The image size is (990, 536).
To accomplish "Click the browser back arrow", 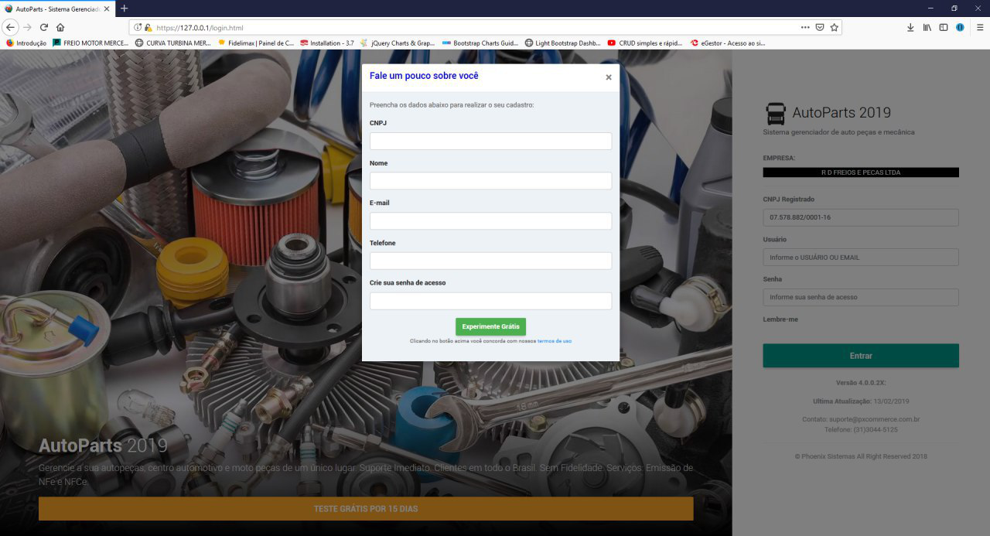I will pos(11,27).
